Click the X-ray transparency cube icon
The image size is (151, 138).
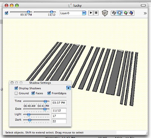[x=105, y=13]
